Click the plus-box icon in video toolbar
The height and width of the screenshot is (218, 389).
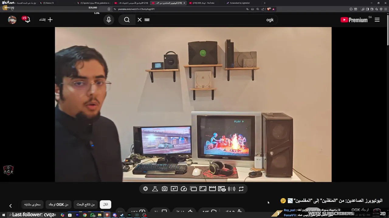(174, 189)
